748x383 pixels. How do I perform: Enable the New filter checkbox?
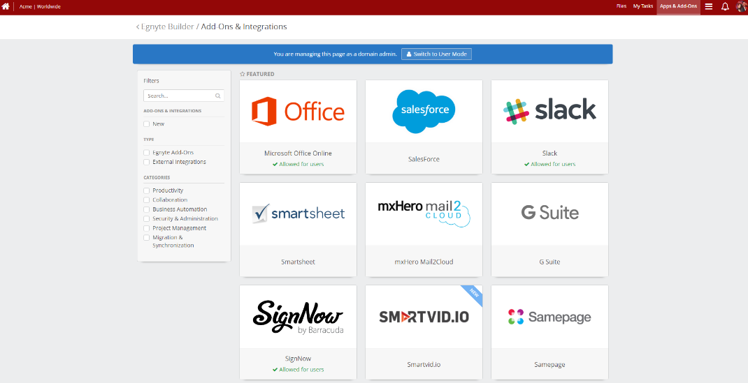click(x=147, y=124)
